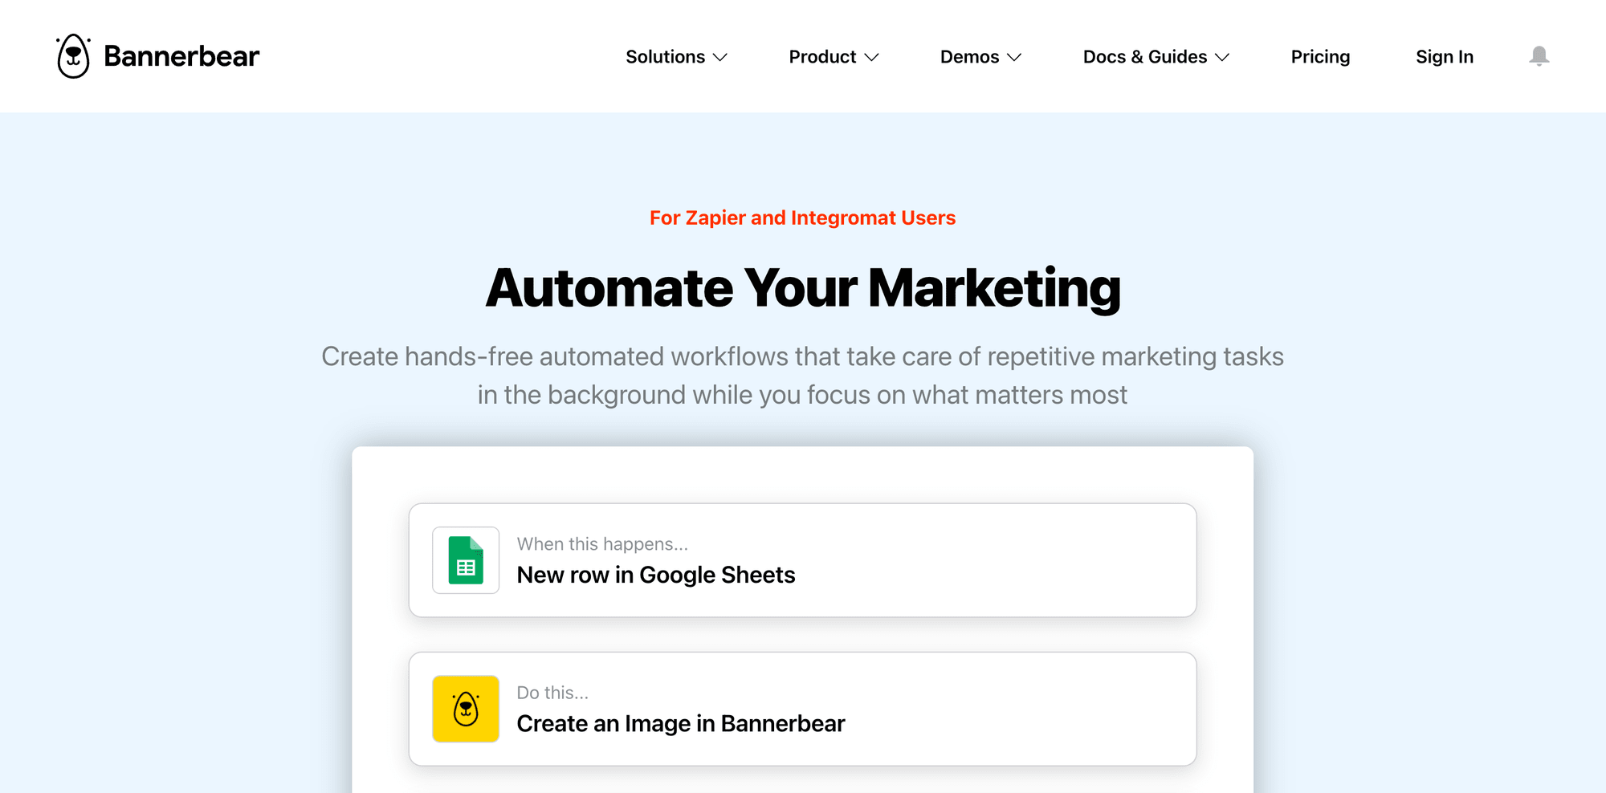Expand the Docs & Guides chevron
The width and height of the screenshot is (1606, 793).
1222,58
